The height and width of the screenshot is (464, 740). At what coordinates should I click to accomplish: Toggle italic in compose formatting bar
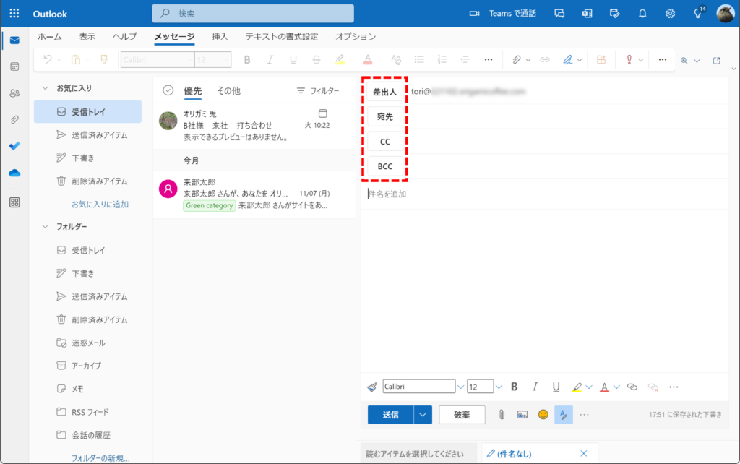point(535,387)
